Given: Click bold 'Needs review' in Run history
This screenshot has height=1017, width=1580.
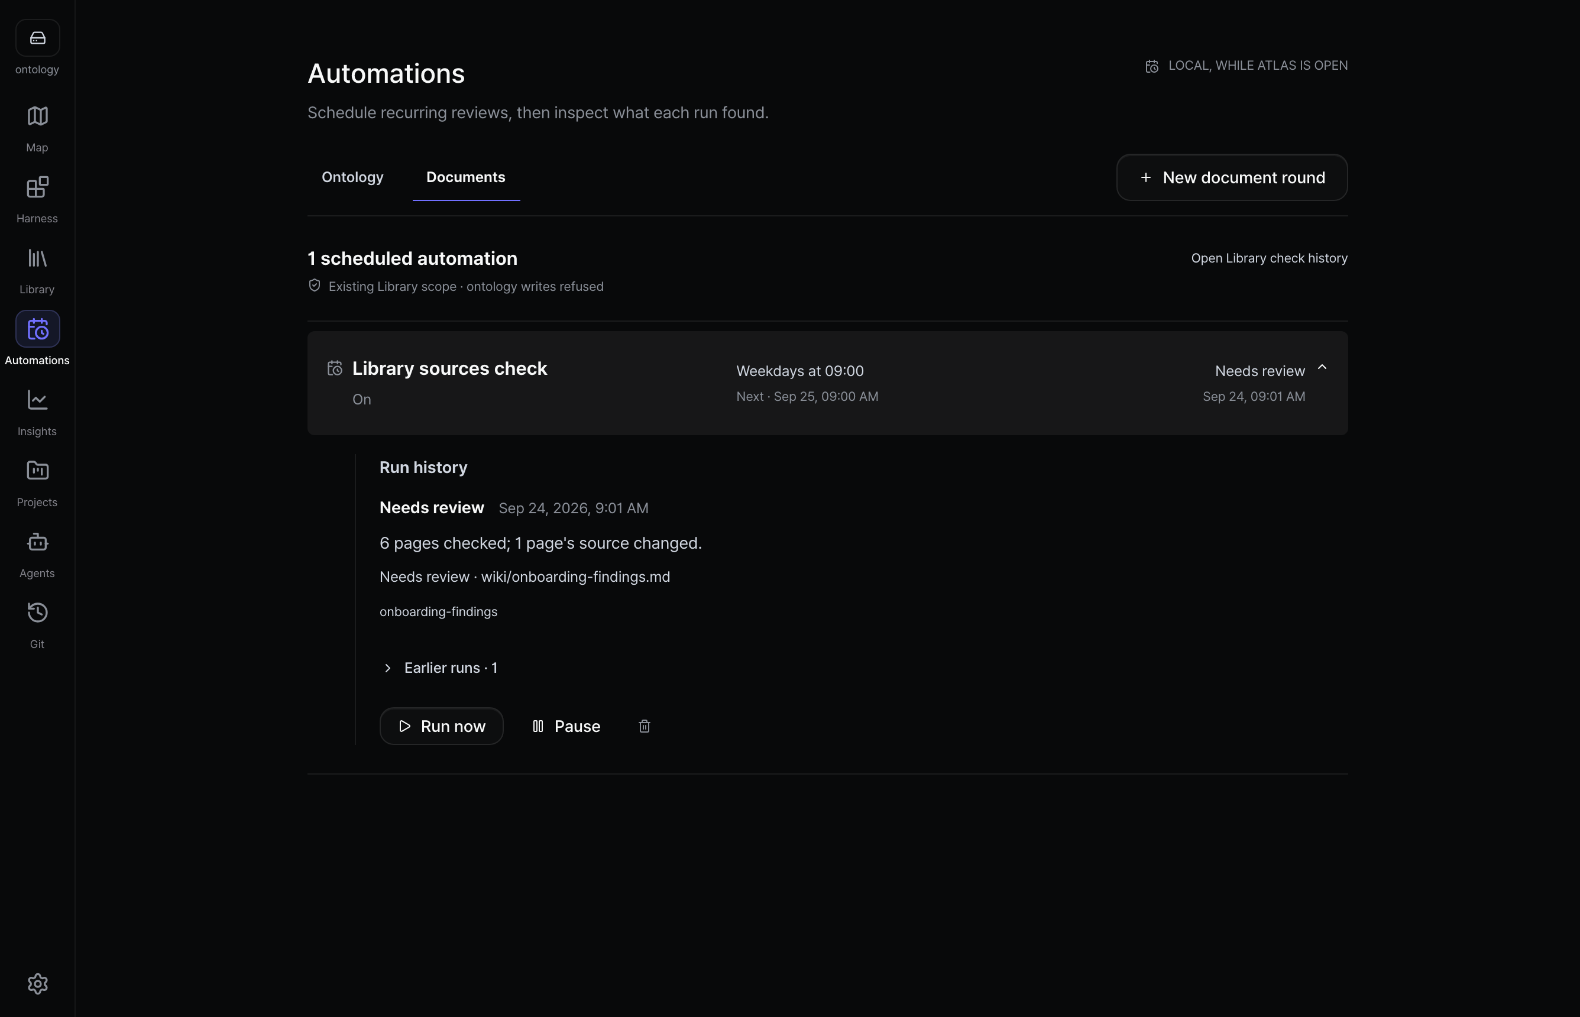Looking at the screenshot, I should (x=432, y=507).
